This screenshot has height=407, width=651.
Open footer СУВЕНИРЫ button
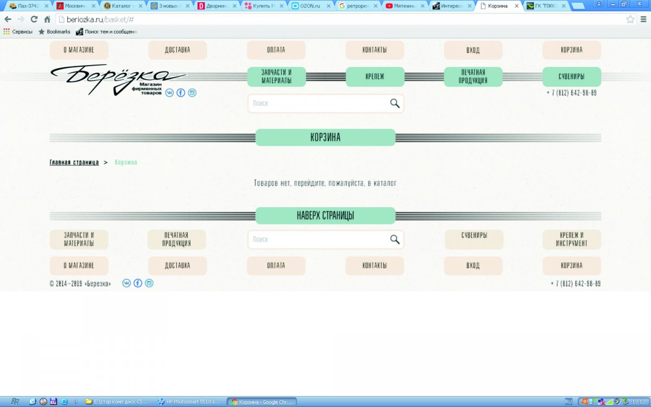point(474,239)
